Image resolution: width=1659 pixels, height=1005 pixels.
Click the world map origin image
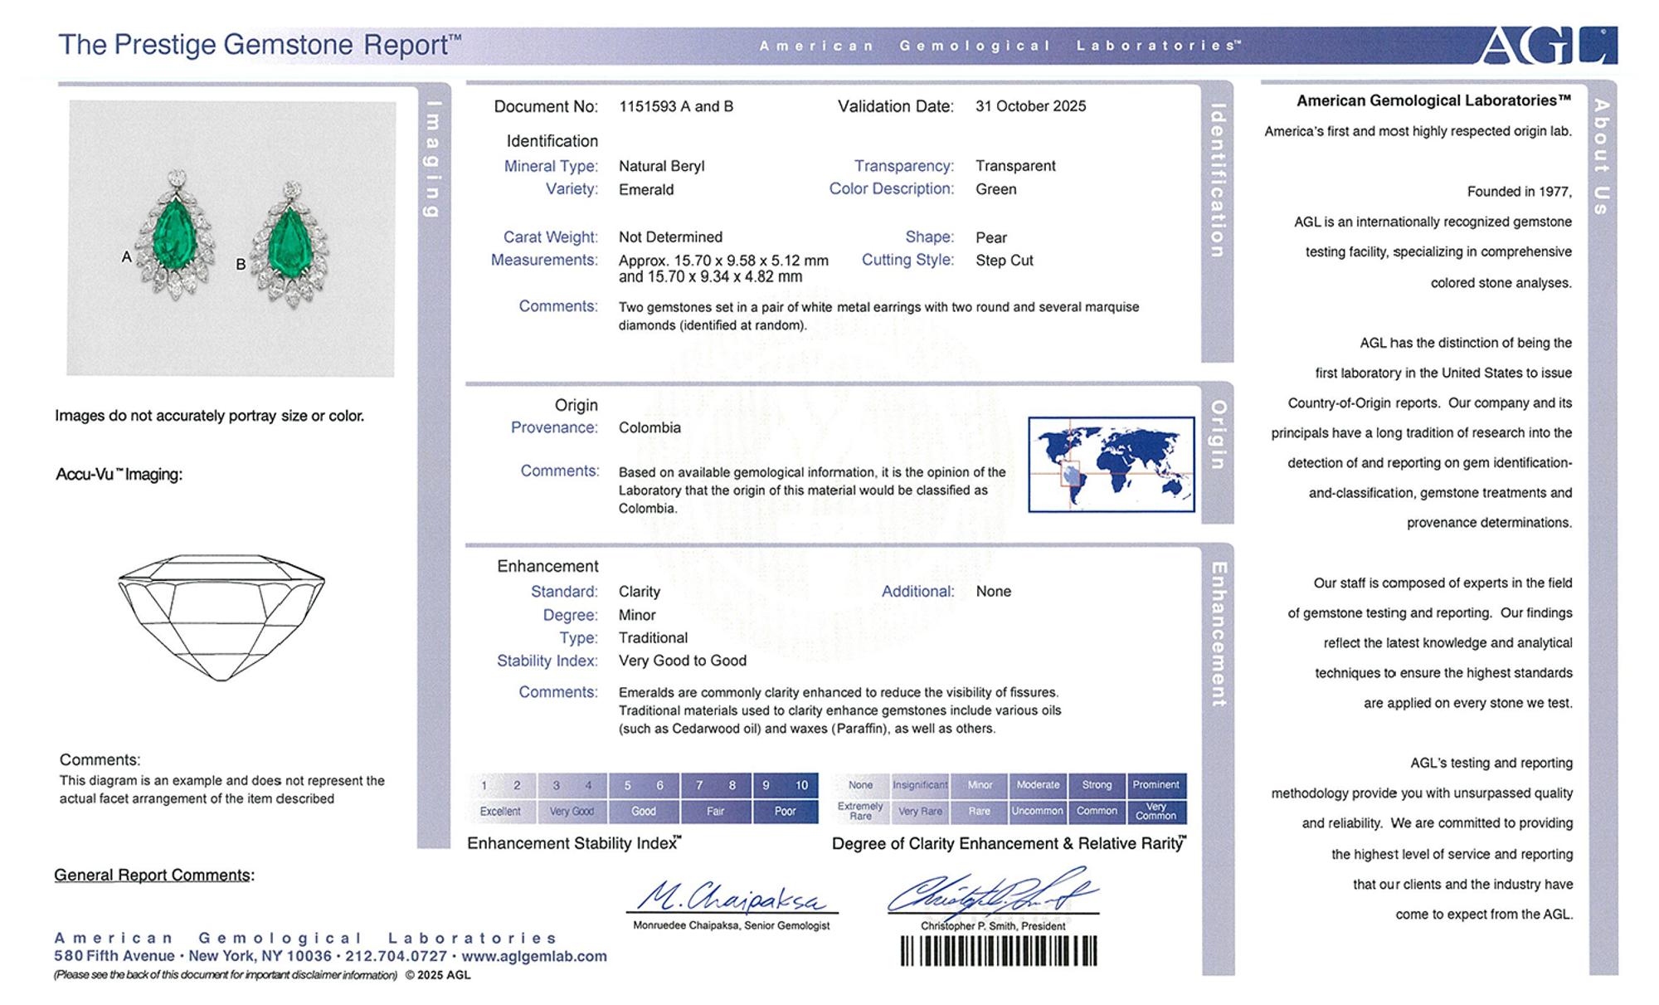point(1112,464)
